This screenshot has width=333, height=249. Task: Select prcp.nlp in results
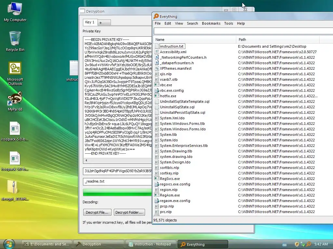tap(167, 206)
